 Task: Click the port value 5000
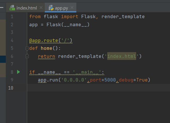point(110,80)
